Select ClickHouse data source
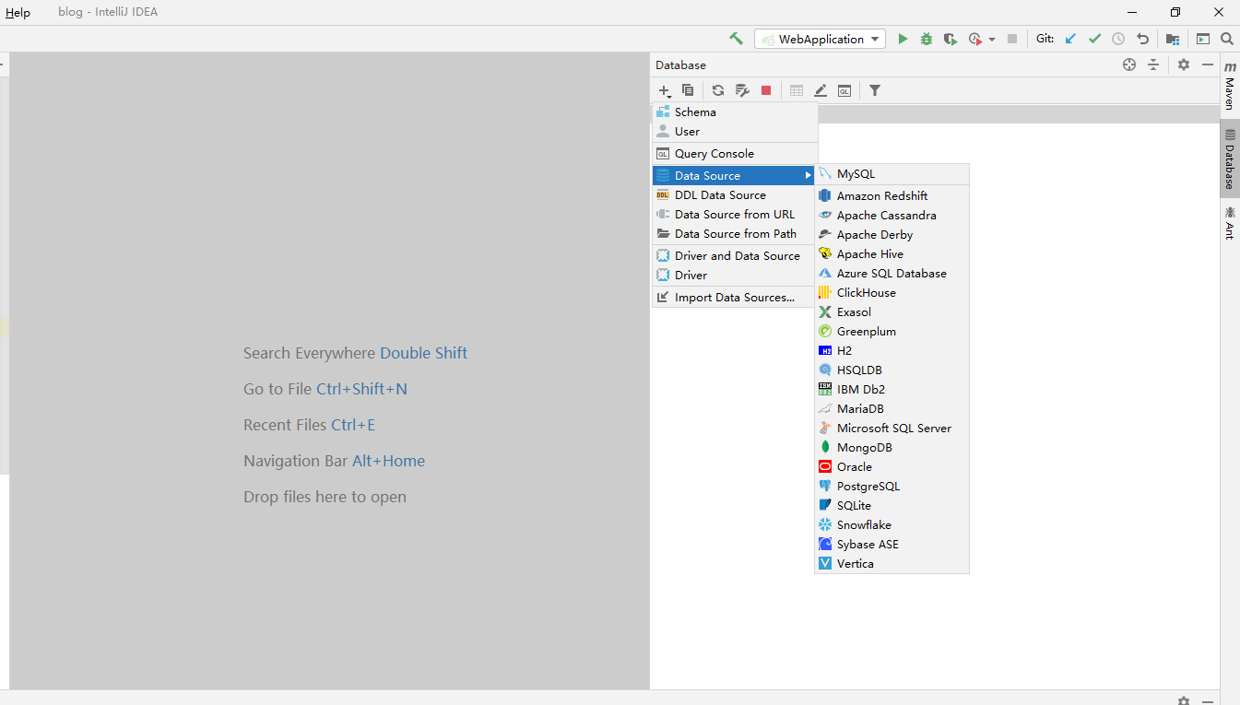 point(892,292)
